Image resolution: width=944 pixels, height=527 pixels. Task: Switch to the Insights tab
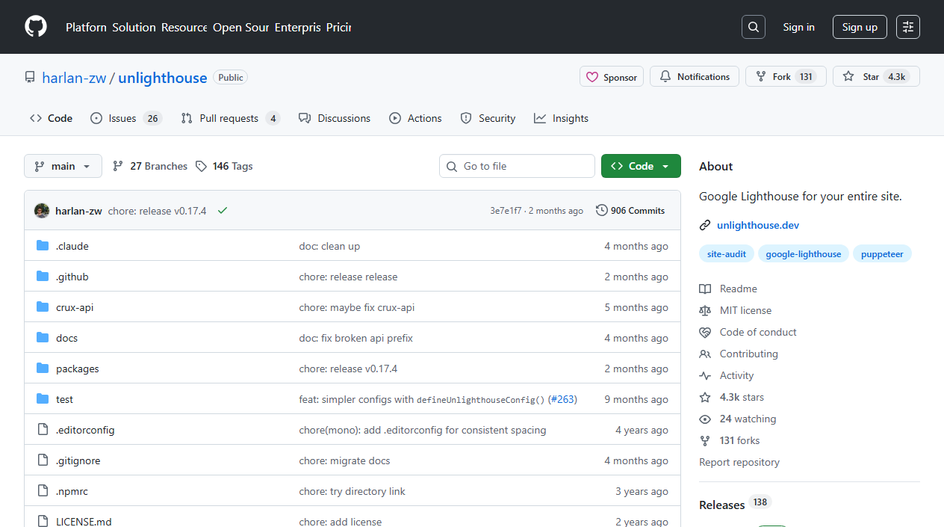(562, 118)
